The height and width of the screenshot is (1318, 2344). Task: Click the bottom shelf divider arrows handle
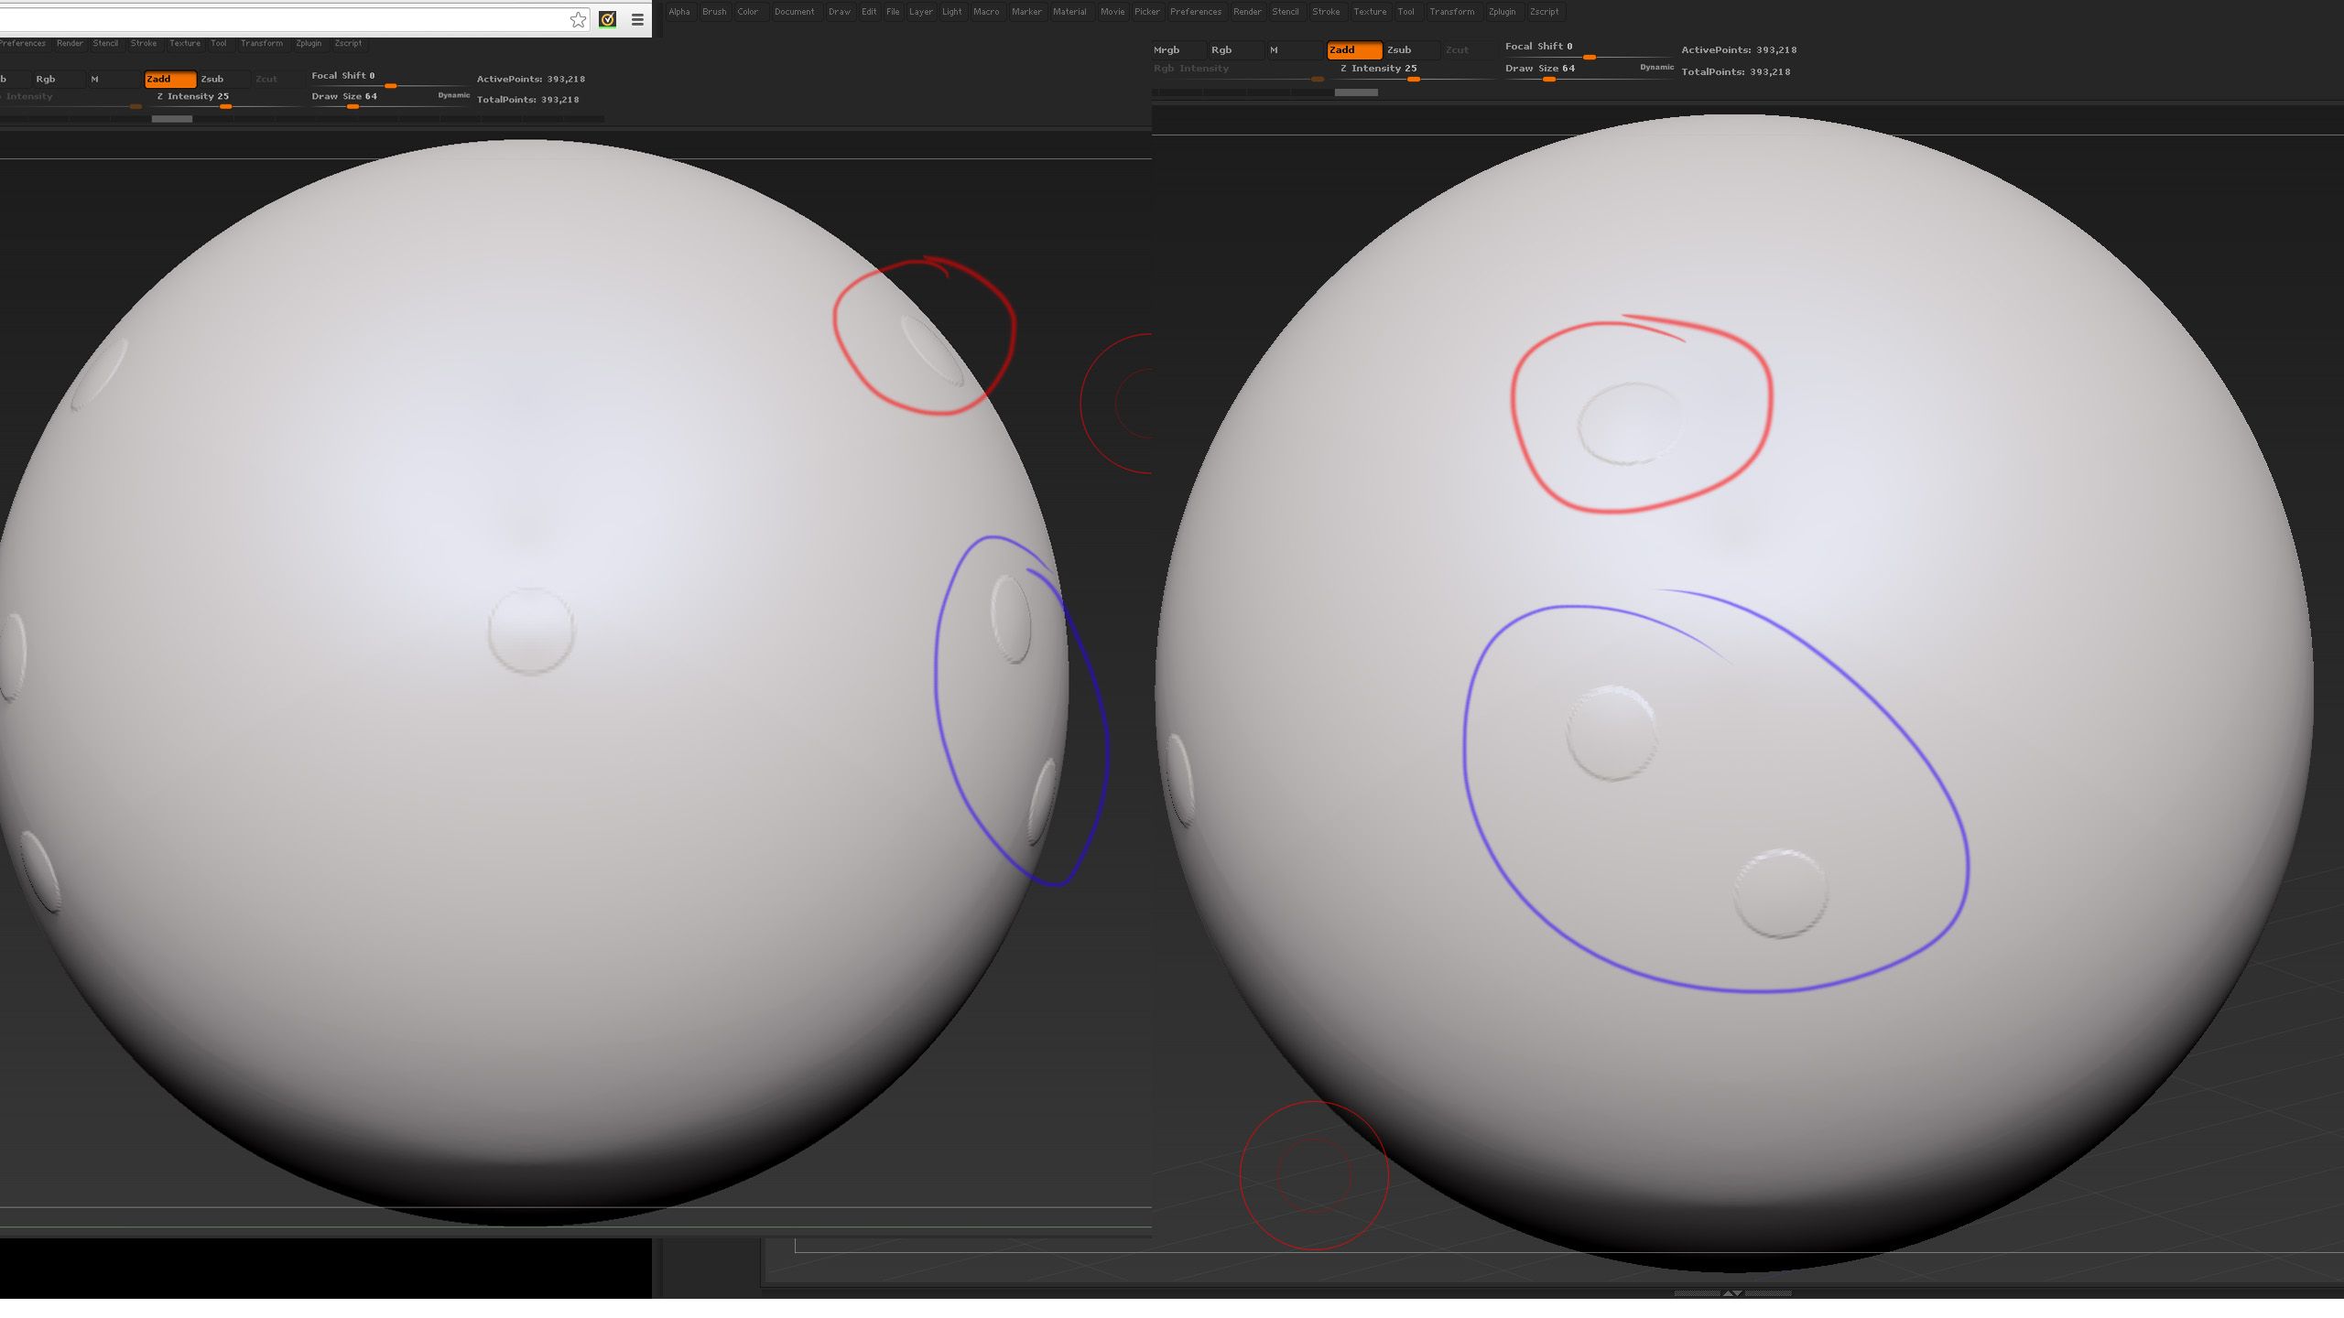tap(1732, 1293)
